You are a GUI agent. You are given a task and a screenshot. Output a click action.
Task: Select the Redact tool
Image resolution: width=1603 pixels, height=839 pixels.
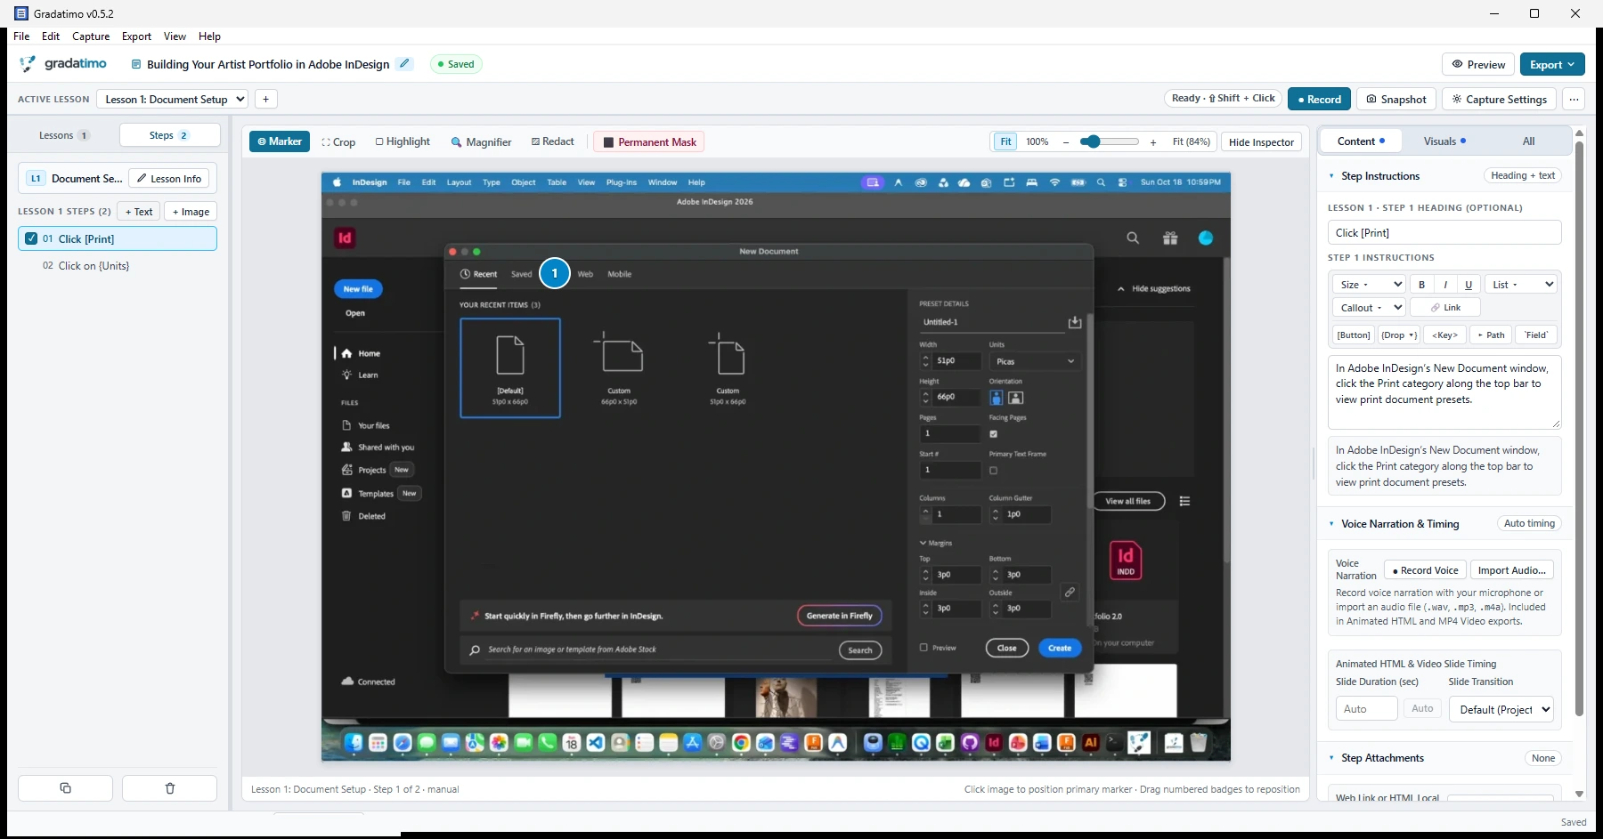[x=552, y=141]
